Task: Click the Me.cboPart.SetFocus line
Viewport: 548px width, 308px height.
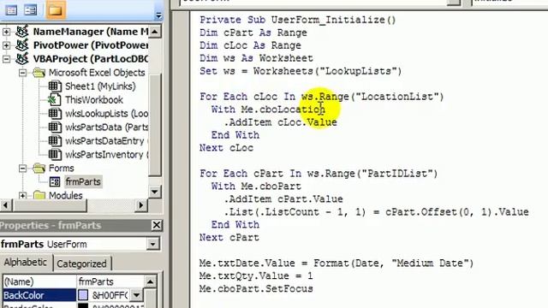Action: [x=256, y=289]
